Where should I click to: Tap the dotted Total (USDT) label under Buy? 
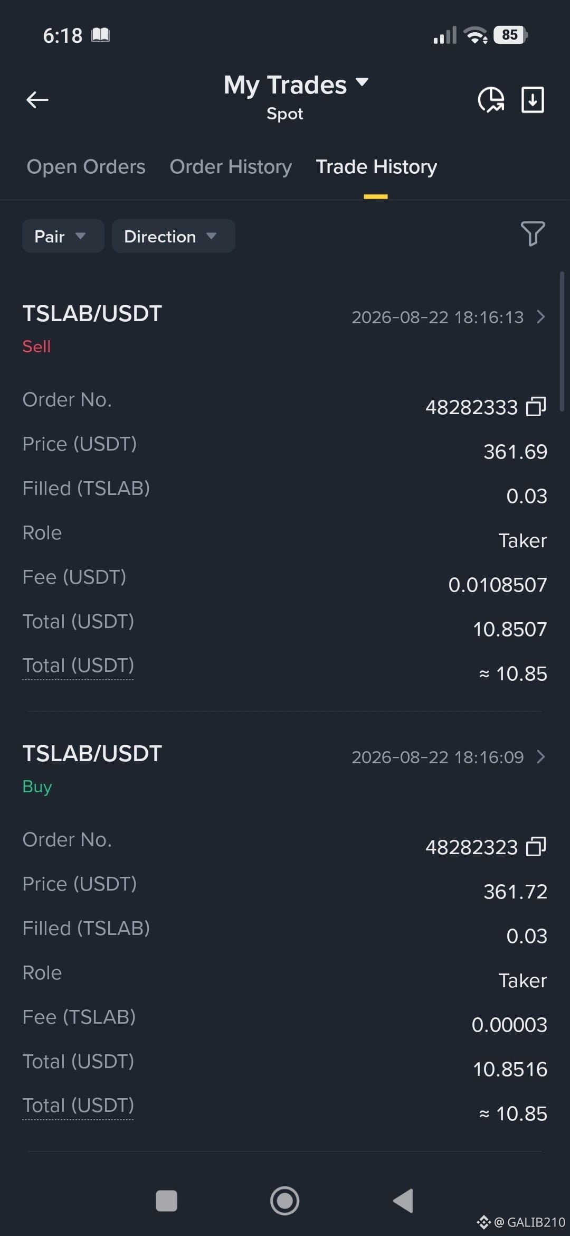click(78, 1106)
